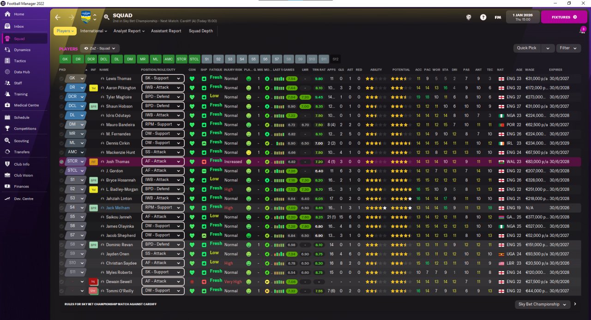The height and width of the screenshot is (320, 591).
Task: Open the Players tab menu
Action: point(65,31)
